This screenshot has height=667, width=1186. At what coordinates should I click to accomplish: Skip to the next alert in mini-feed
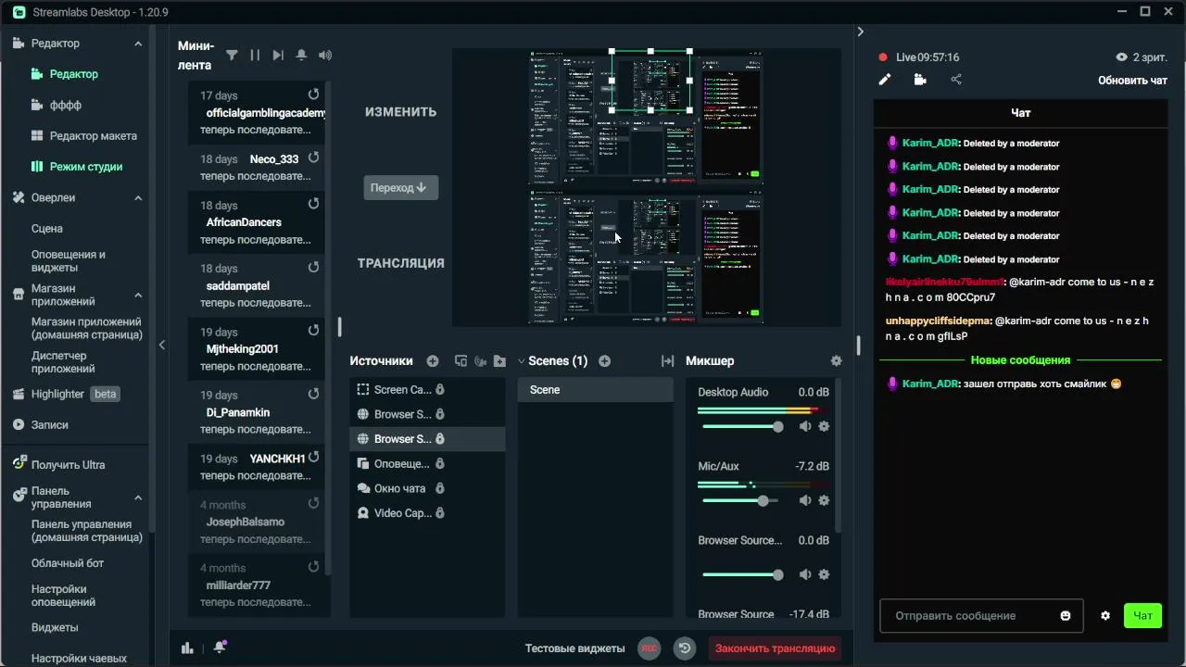pos(278,56)
